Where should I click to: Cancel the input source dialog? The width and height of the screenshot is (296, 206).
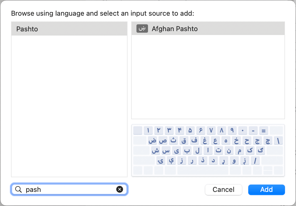click(223, 190)
